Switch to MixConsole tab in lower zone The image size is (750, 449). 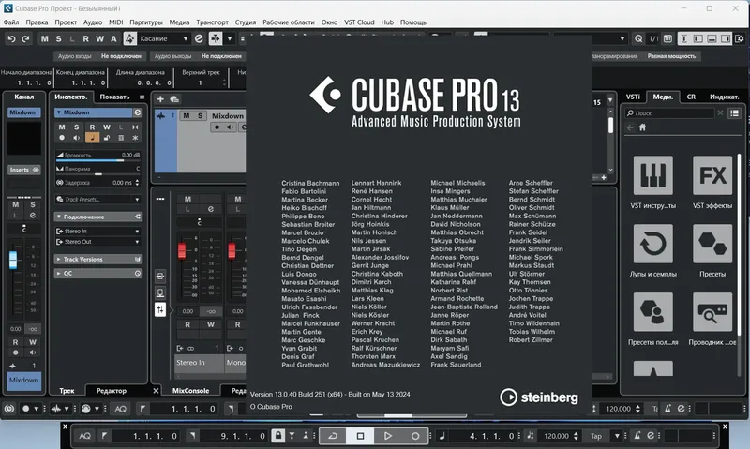tap(191, 391)
